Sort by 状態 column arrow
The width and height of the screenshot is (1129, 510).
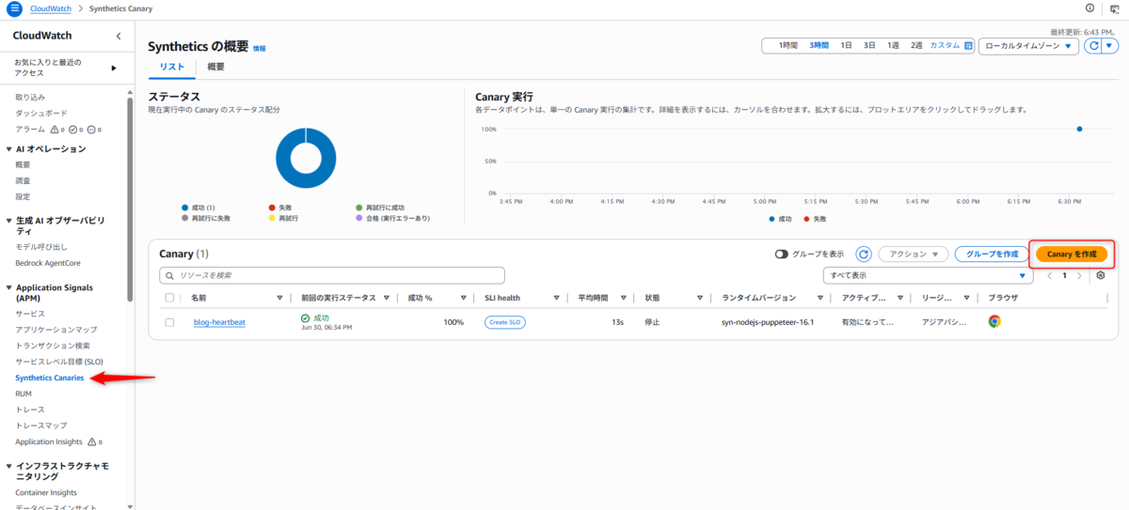tap(700, 298)
